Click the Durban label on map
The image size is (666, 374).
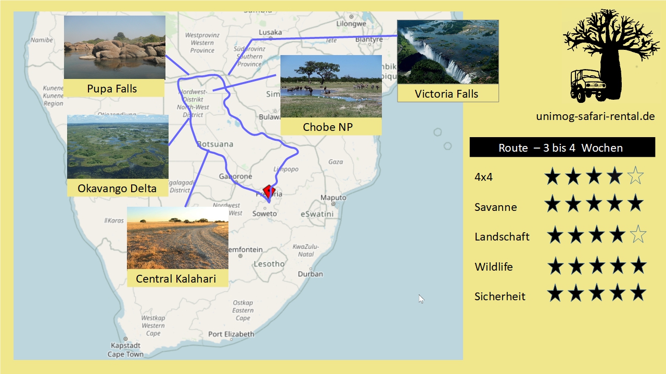(x=310, y=274)
